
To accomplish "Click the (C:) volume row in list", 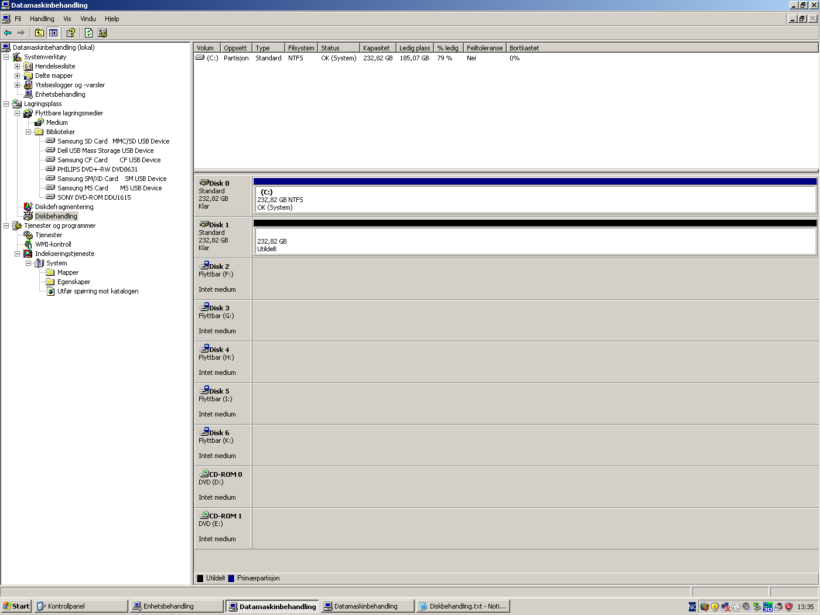I will pos(357,58).
